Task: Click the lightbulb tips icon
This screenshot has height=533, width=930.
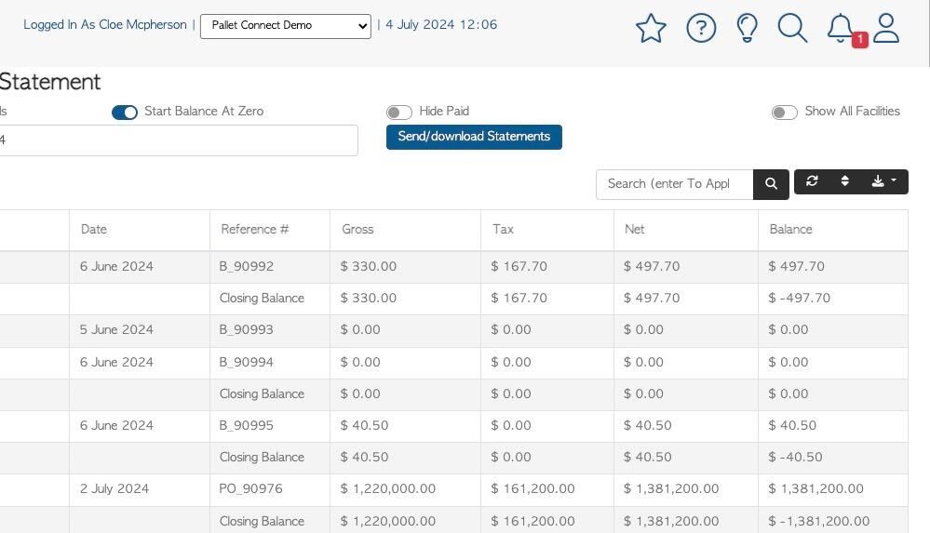Action: click(x=747, y=28)
